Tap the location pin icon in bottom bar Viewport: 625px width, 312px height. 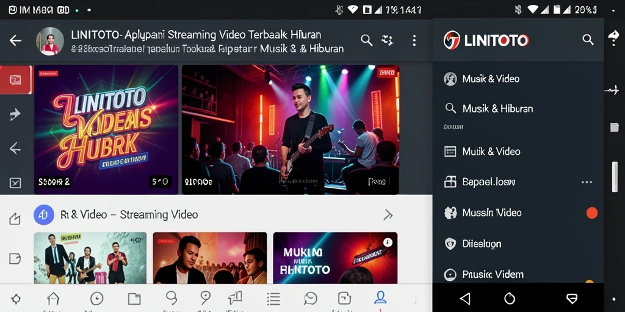point(205,297)
